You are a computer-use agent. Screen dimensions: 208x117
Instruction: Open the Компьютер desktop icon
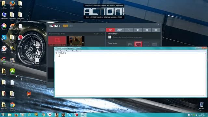point(4,16)
